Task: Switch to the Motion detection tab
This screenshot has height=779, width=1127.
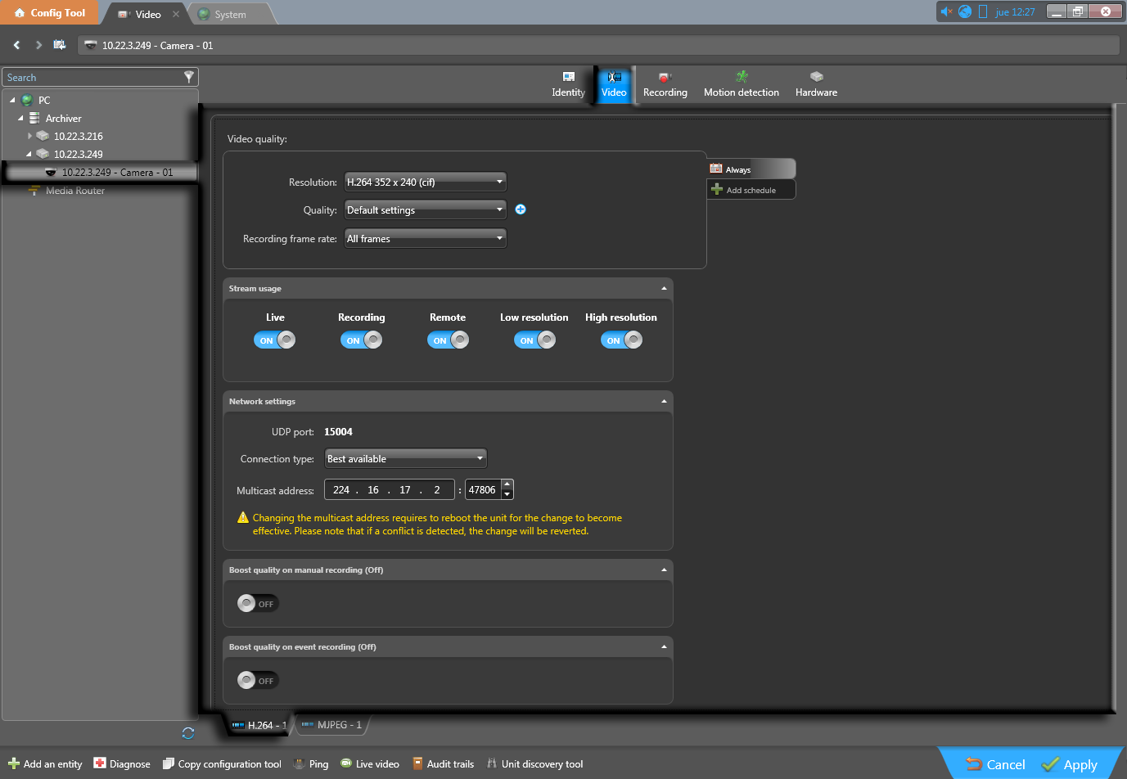Action: click(741, 84)
